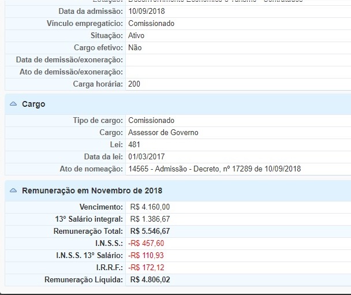Screen dimensions: 351x295
Task: Click the Carga horária value 200
Action: coord(134,84)
